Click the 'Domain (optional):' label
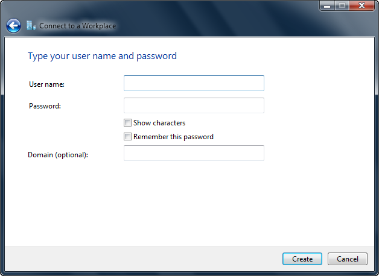The width and height of the screenshot is (379, 276). tap(58, 155)
